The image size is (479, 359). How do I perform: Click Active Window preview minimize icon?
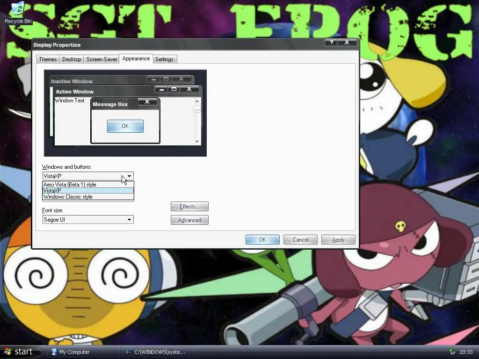[161, 89]
